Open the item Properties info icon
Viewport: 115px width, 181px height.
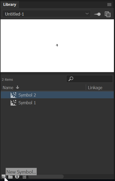[x=17, y=177]
